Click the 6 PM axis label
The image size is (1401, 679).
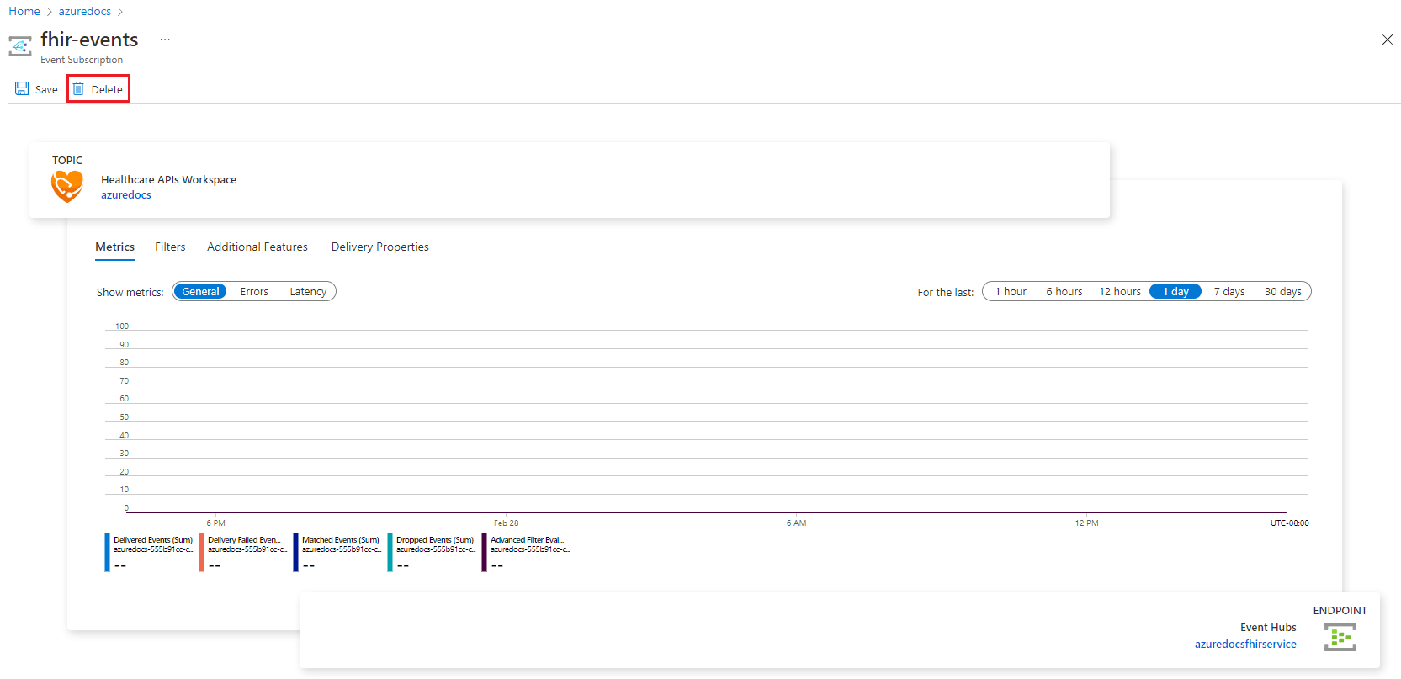pyautogui.click(x=215, y=523)
